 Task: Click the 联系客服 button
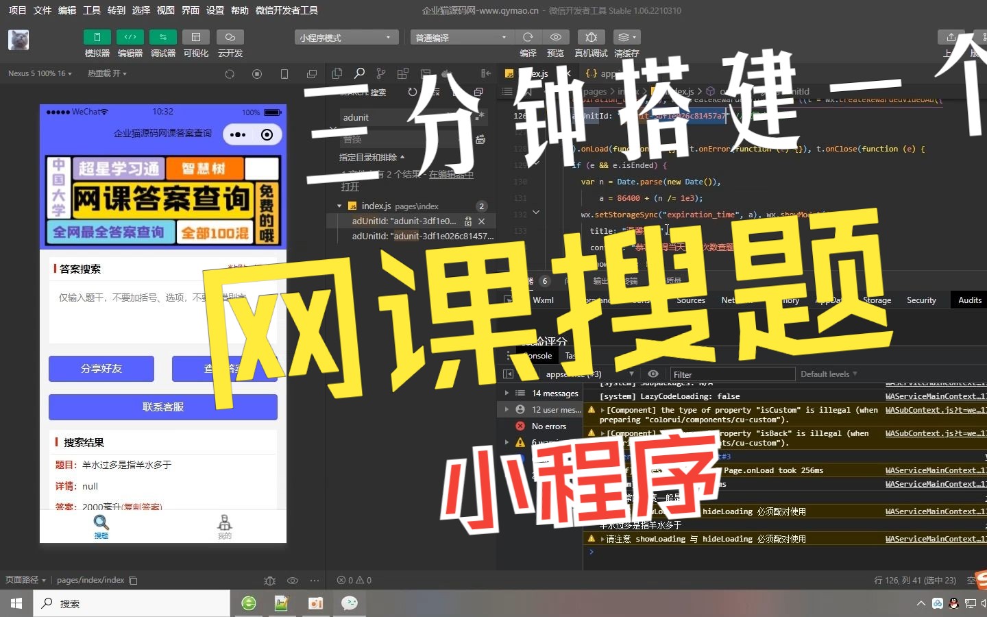coord(163,407)
